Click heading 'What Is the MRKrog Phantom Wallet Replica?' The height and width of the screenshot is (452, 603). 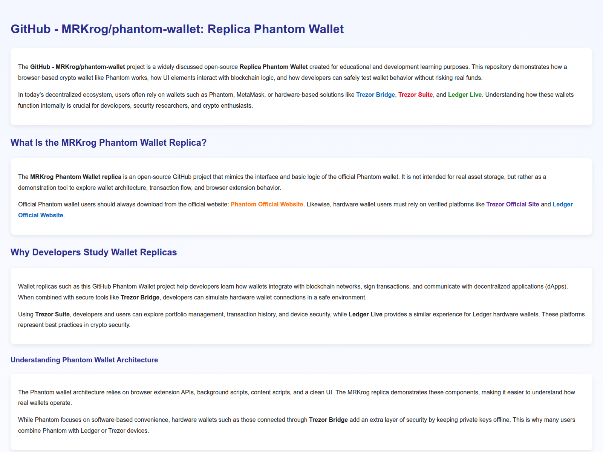[109, 143]
